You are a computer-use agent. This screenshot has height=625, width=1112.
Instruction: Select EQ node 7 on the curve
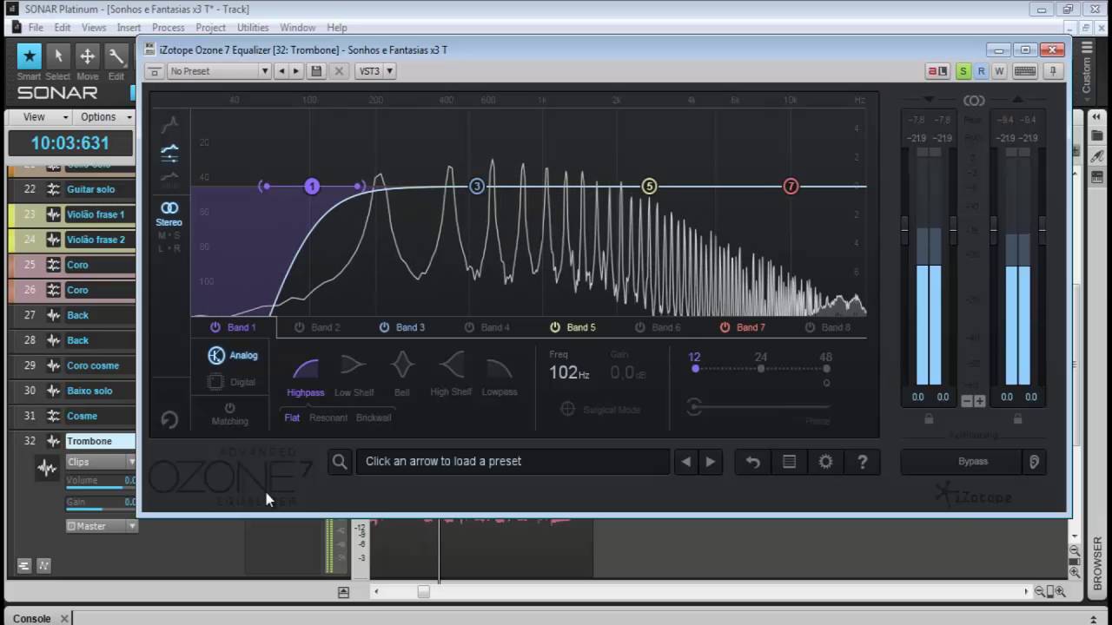point(791,187)
